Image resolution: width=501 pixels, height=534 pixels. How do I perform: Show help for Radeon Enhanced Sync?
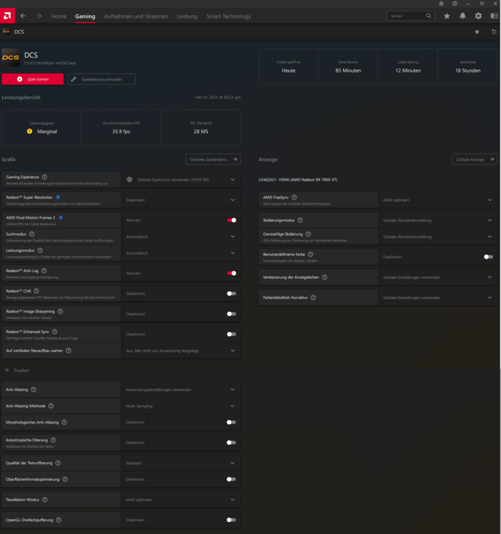coord(55,332)
